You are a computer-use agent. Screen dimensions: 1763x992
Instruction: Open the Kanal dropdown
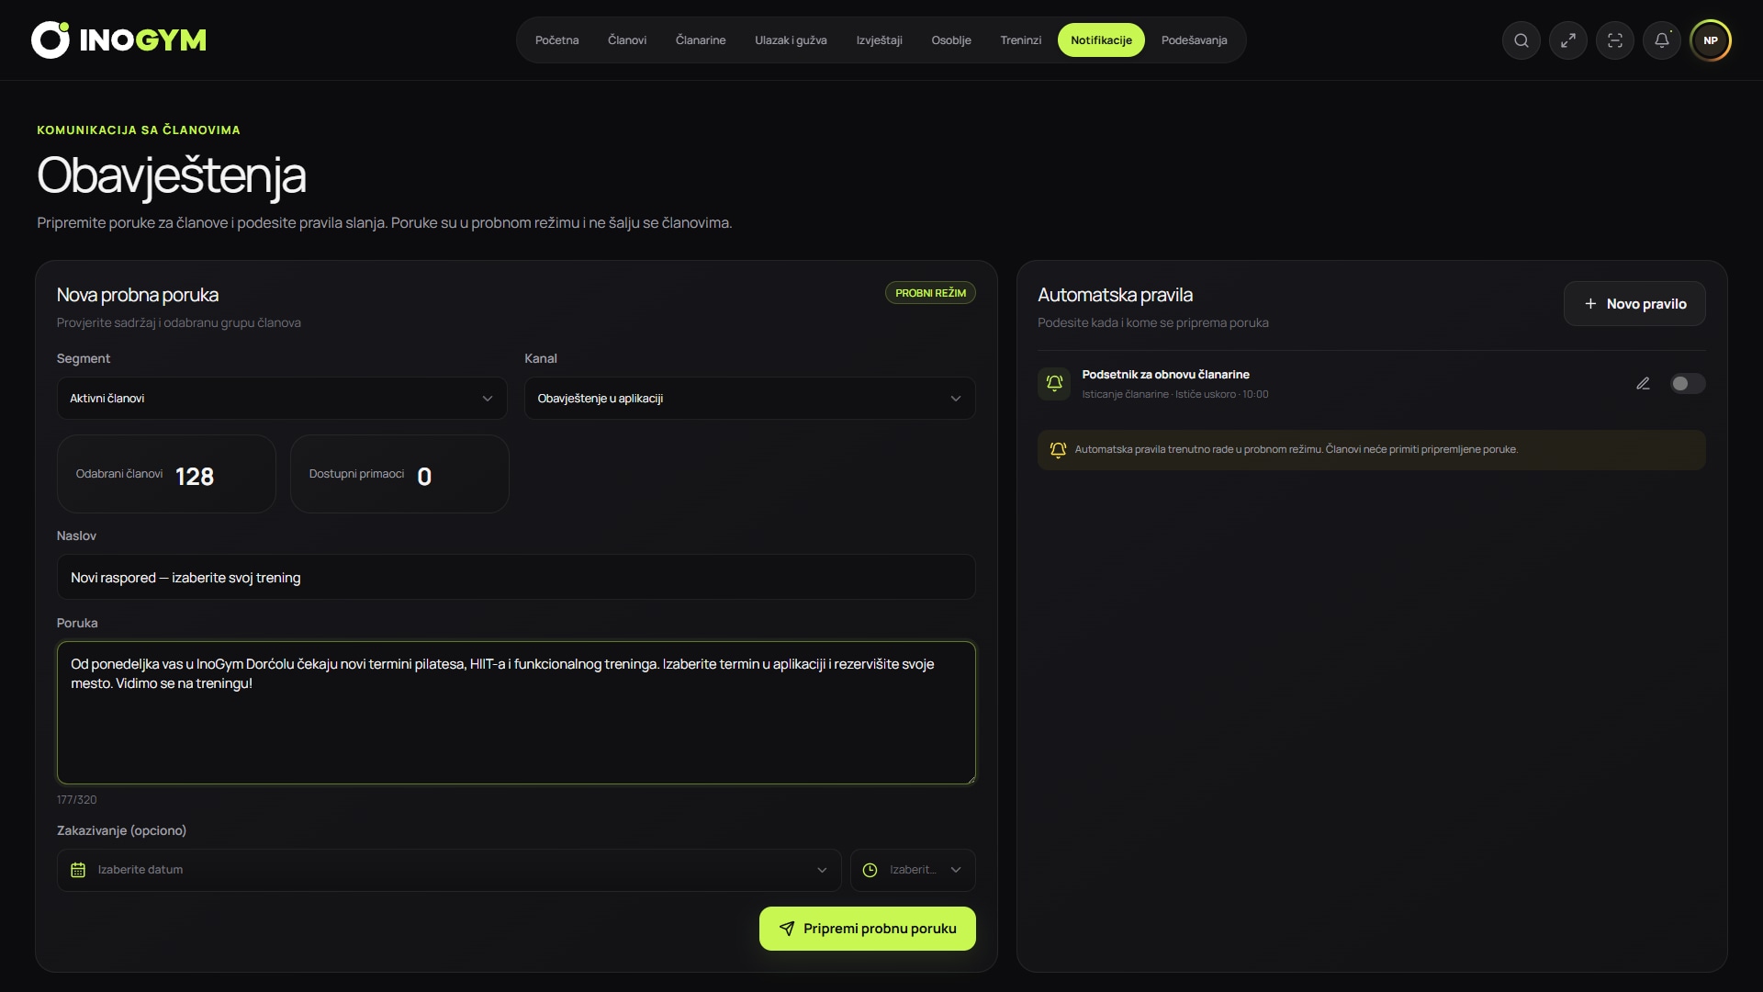[x=749, y=399]
